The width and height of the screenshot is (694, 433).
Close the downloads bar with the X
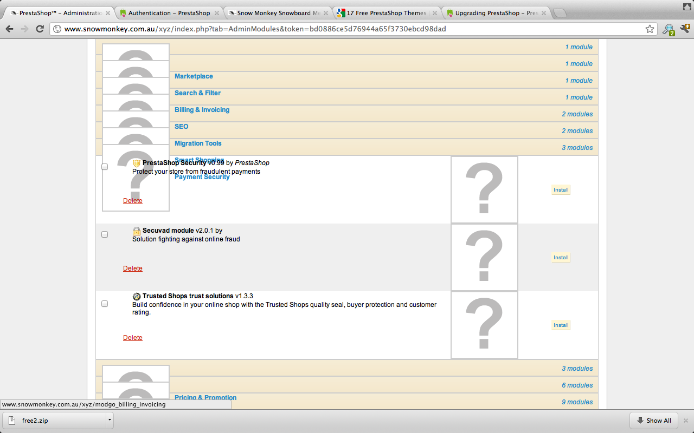coord(685,421)
